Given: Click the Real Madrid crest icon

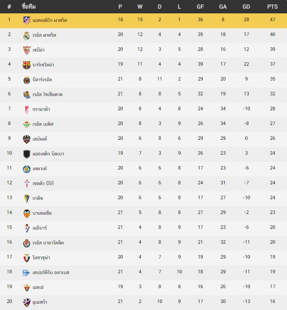Looking at the screenshot, I should 26,35.
